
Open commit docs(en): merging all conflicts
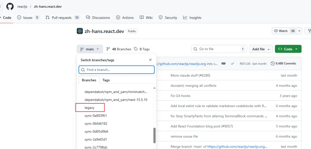tap(194, 86)
